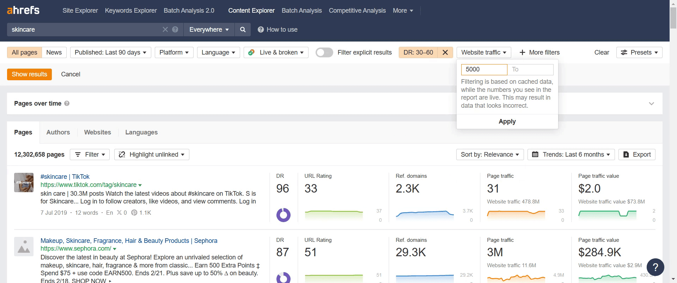Select the News option
Screen dimensions: 677x283
click(x=54, y=52)
